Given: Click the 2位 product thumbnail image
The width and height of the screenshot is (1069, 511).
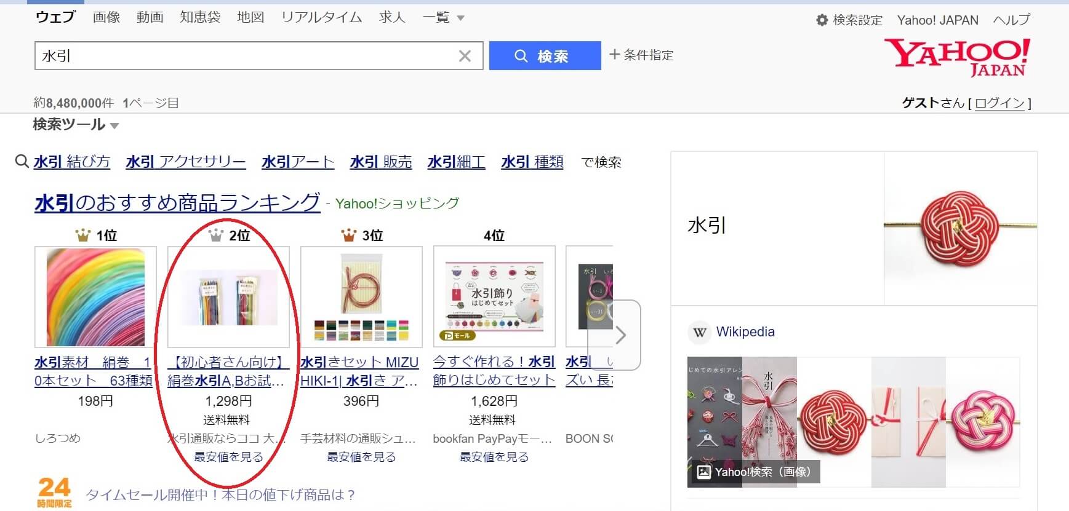Looking at the screenshot, I should 228,297.
